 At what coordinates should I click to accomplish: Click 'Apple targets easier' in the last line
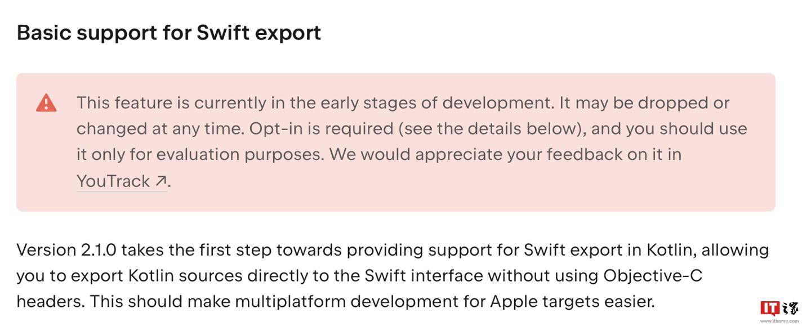click(572, 301)
